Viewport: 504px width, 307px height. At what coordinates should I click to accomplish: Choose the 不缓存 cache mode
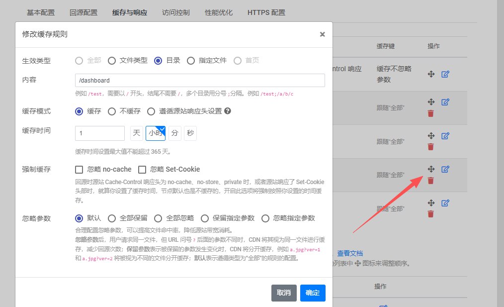click(x=112, y=111)
